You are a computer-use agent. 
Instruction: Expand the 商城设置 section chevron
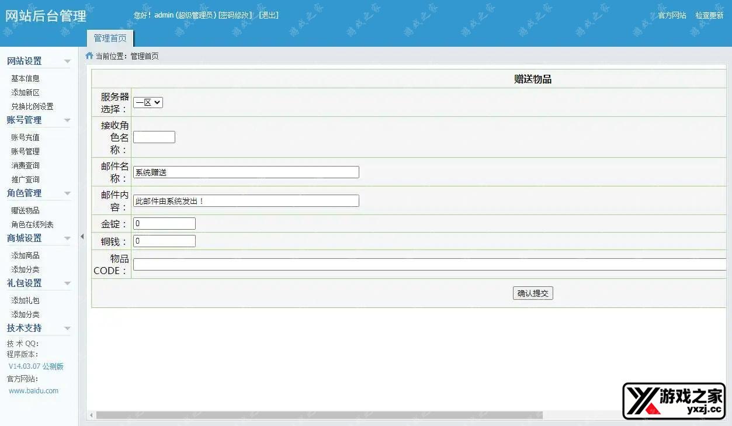point(67,238)
